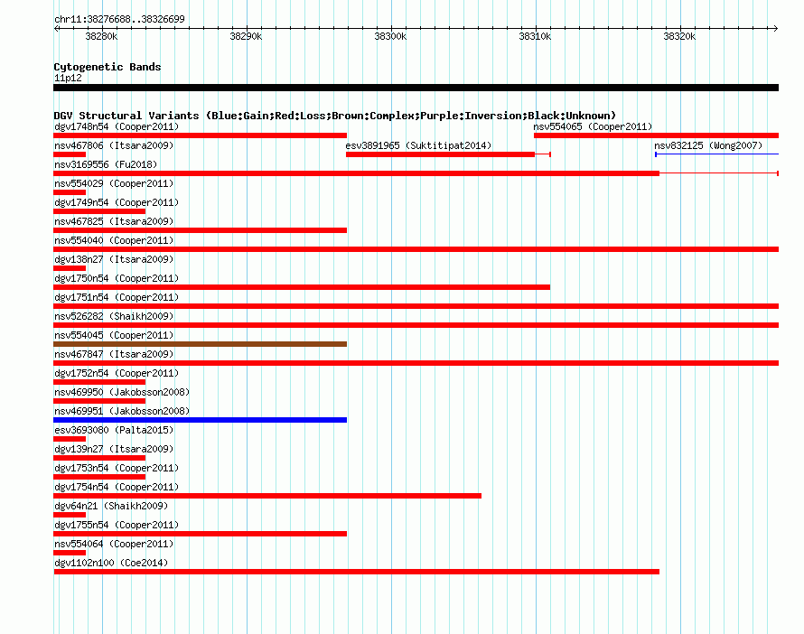This screenshot has height=634, width=804.
Task: Select the nsv554065 (Cooper2011) variant label
Action: (x=593, y=126)
